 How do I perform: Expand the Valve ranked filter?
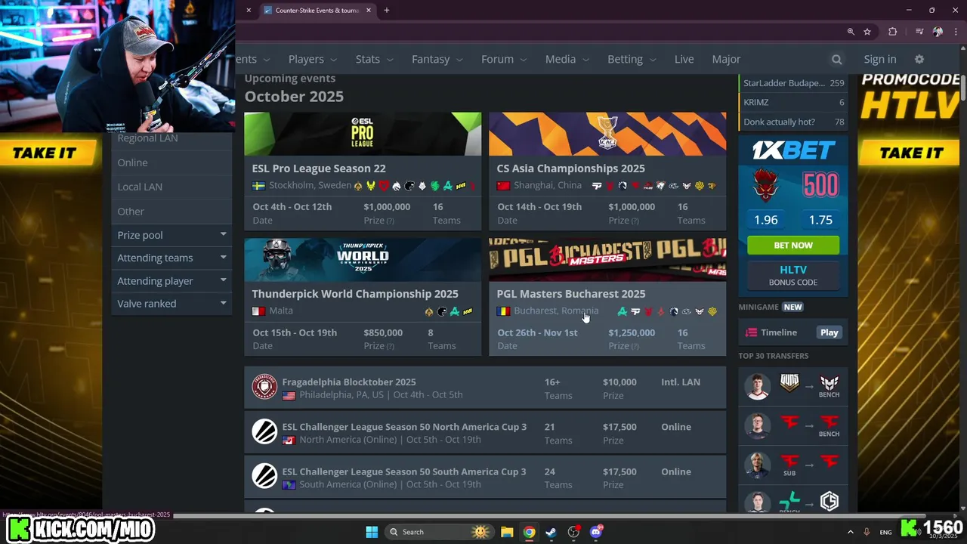click(x=171, y=304)
